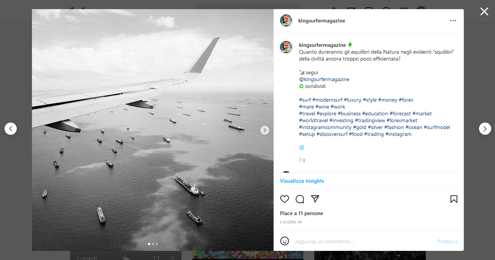Image resolution: width=495 pixels, height=260 pixels.
Task: Open @kingsurfermagazine mention in caption
Action: click(324, 79)
